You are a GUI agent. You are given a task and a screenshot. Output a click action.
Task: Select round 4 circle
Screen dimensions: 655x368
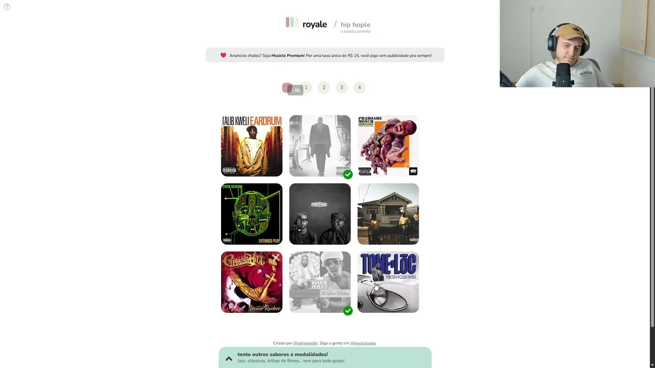[x=359, y=87]
